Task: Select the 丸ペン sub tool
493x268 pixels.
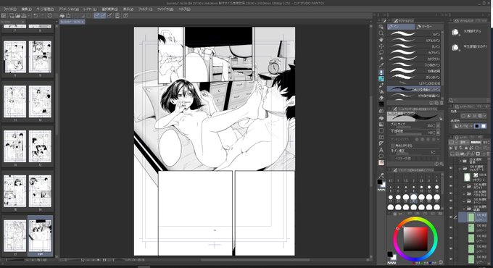Action: point(414,46)
